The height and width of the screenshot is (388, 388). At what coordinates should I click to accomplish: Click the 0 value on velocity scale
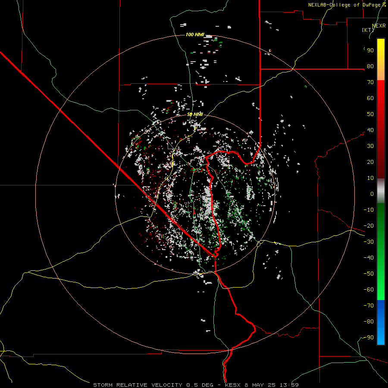click(x=372, y=194)
